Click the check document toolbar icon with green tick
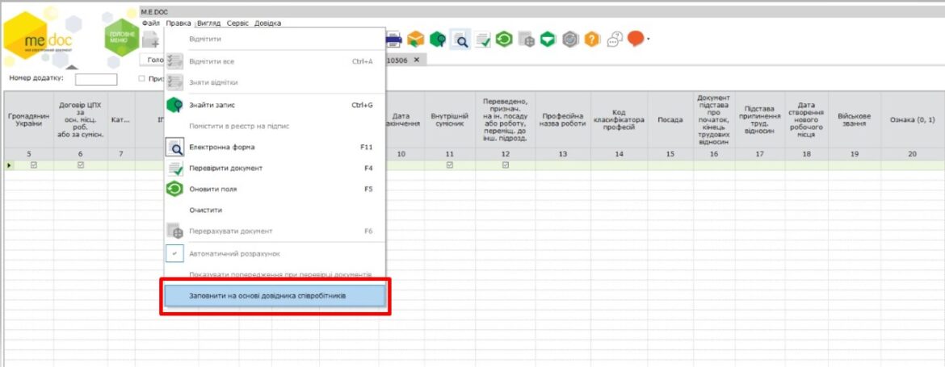945x367 pixels. 483,40
